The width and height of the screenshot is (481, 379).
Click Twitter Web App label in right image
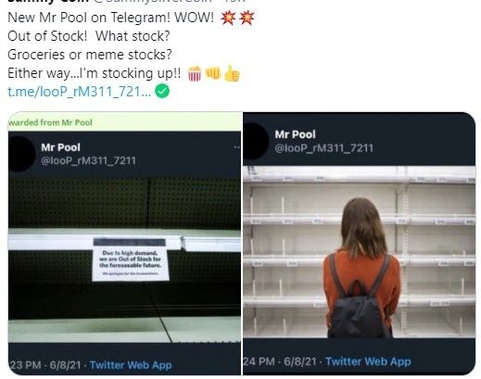(x=368, y=361)
